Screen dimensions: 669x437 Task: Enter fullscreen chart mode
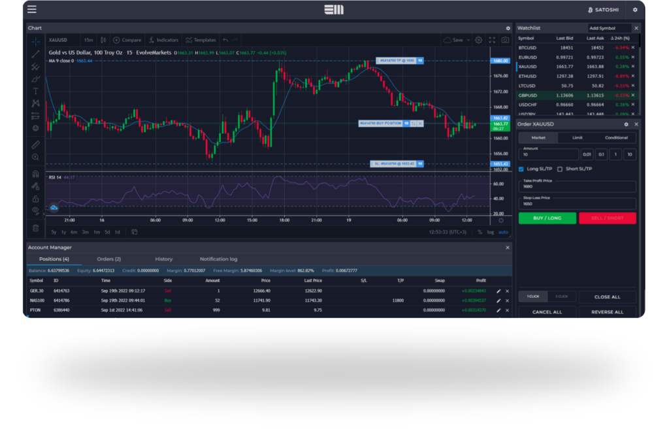[492, 40]
